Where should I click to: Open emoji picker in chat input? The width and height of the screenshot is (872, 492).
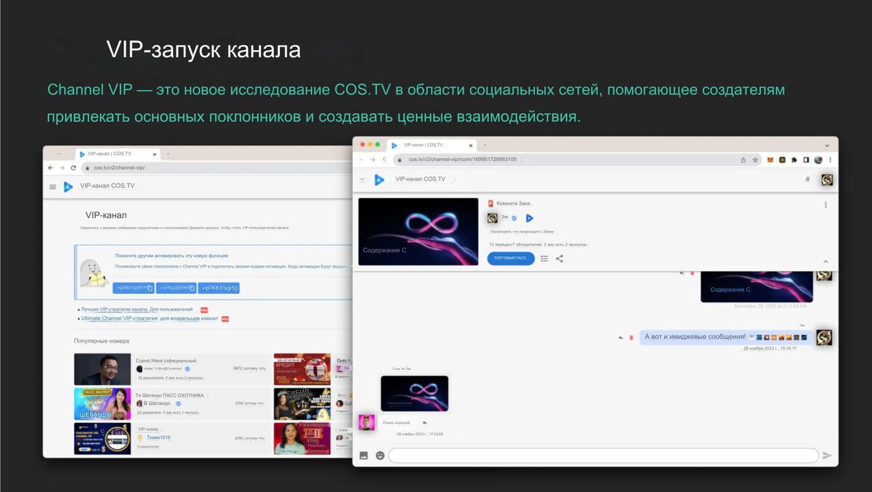click(379, 456)
